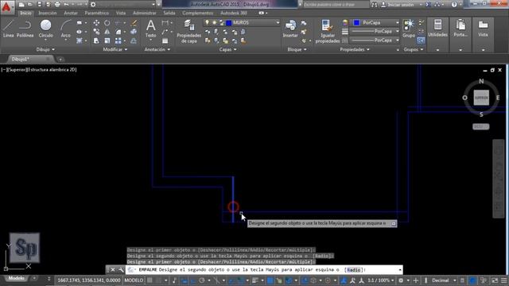509x286 pixels.
Task: Open the Paramétrico ribbon tab
Action: 97,14
